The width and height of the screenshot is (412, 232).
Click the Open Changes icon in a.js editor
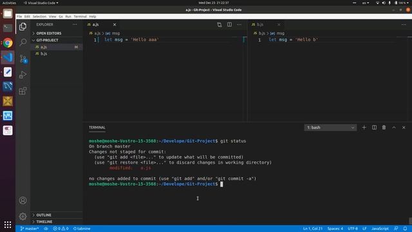click(220, 24)
